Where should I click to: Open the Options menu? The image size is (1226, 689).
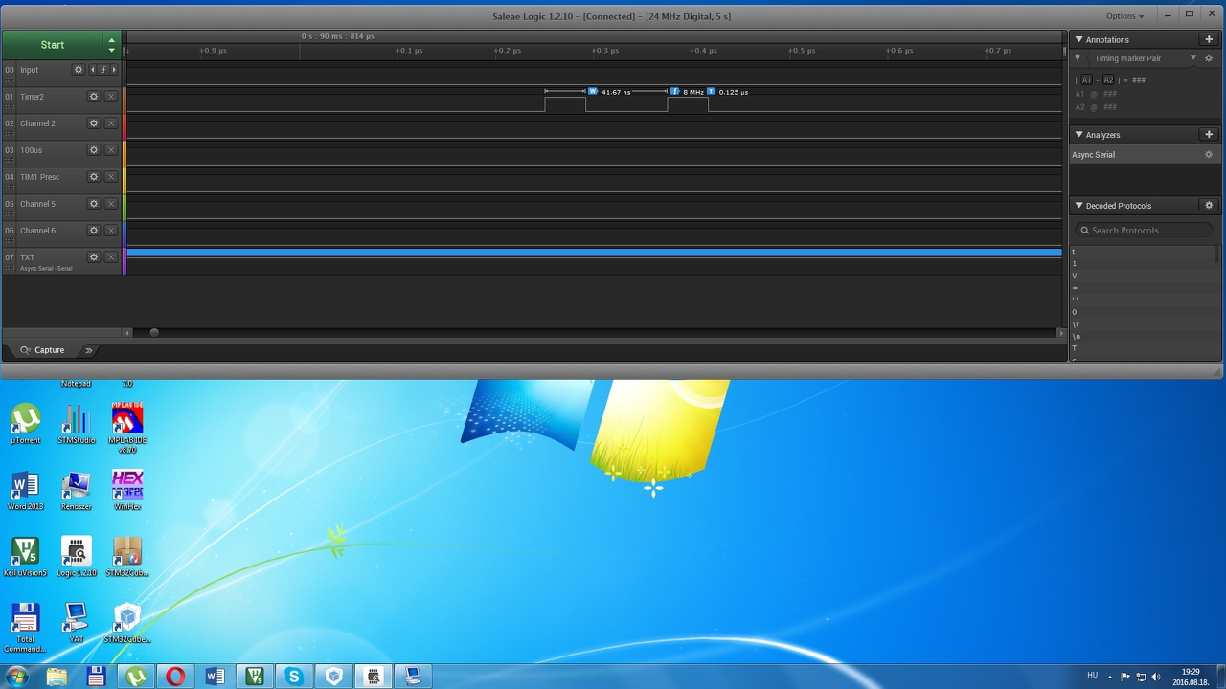click(1124, 16)
